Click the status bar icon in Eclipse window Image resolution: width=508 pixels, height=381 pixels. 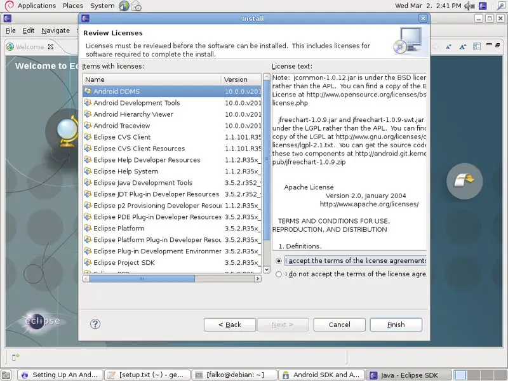click(15, 357)
